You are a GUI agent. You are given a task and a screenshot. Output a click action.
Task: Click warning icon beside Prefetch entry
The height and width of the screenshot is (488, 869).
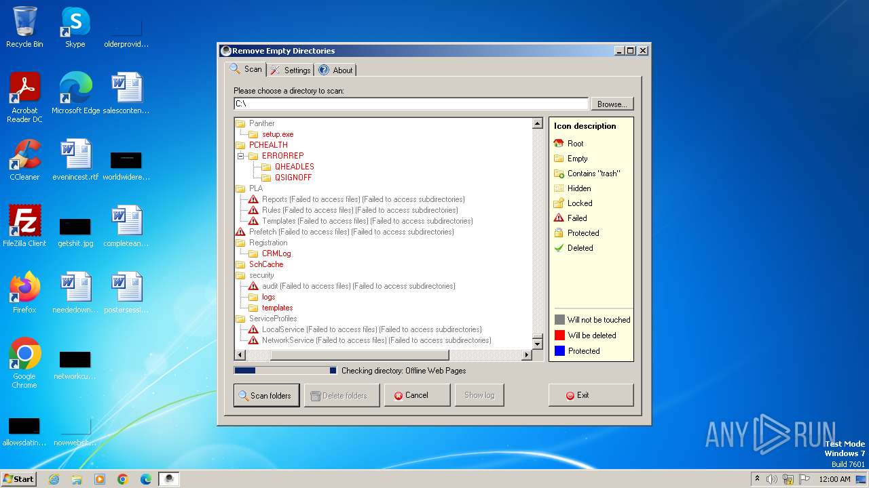[240, 232]
